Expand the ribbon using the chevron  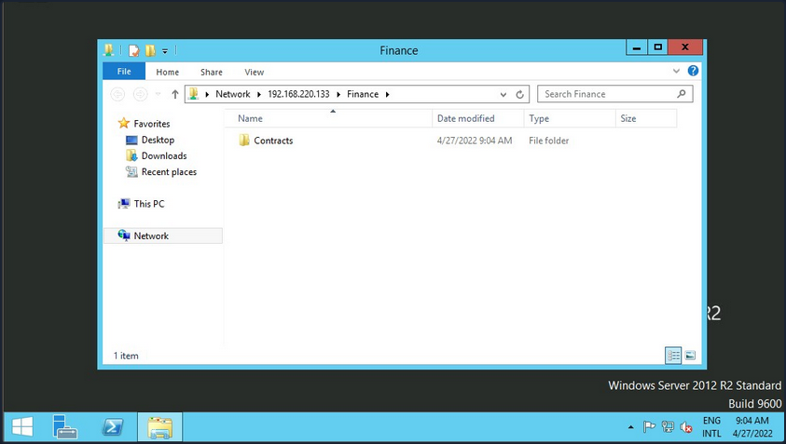pyautogui.click(x=677, y=72)
